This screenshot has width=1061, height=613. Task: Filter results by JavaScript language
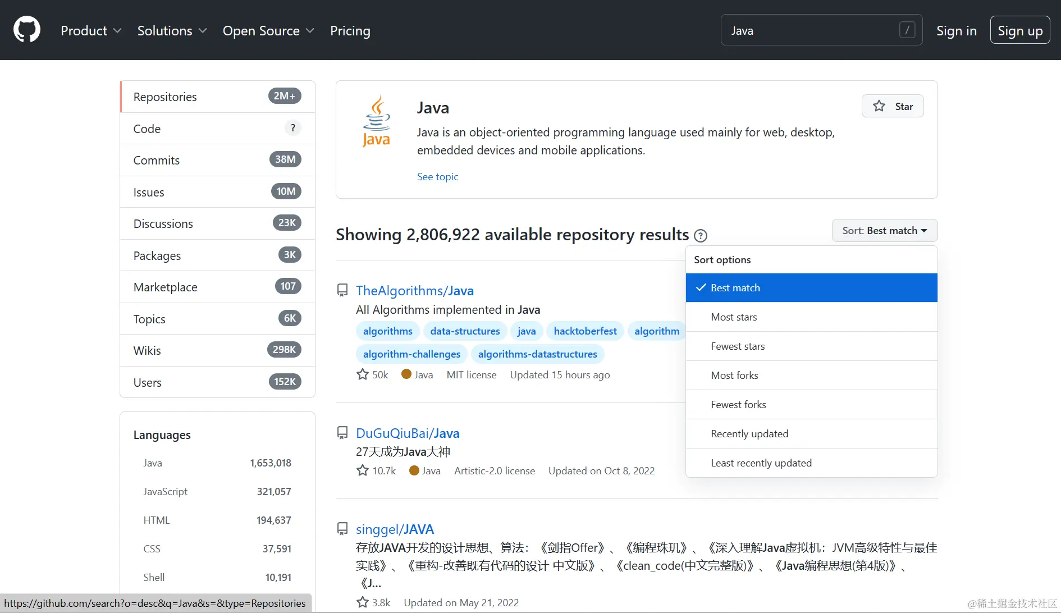tap(217, 492)
